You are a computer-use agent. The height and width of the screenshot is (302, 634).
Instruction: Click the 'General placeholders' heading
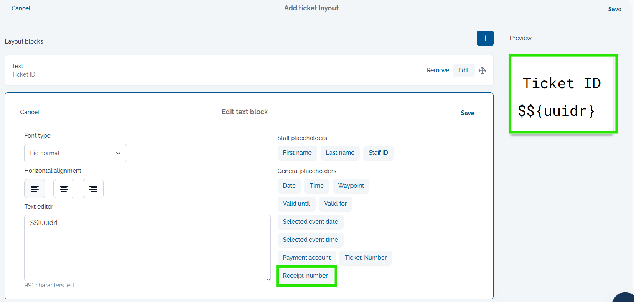coord(307,171)
